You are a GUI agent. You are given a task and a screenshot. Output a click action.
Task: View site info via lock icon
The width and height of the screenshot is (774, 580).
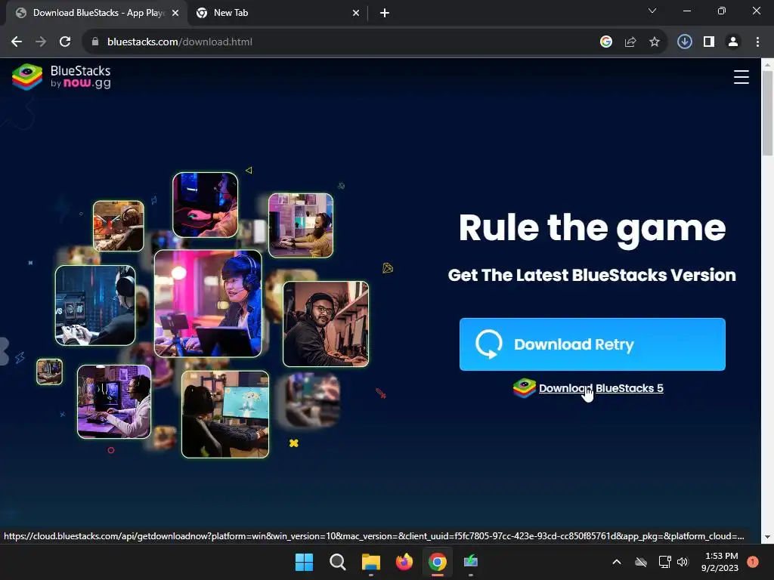pyautogui.click(x=95, y=42)
